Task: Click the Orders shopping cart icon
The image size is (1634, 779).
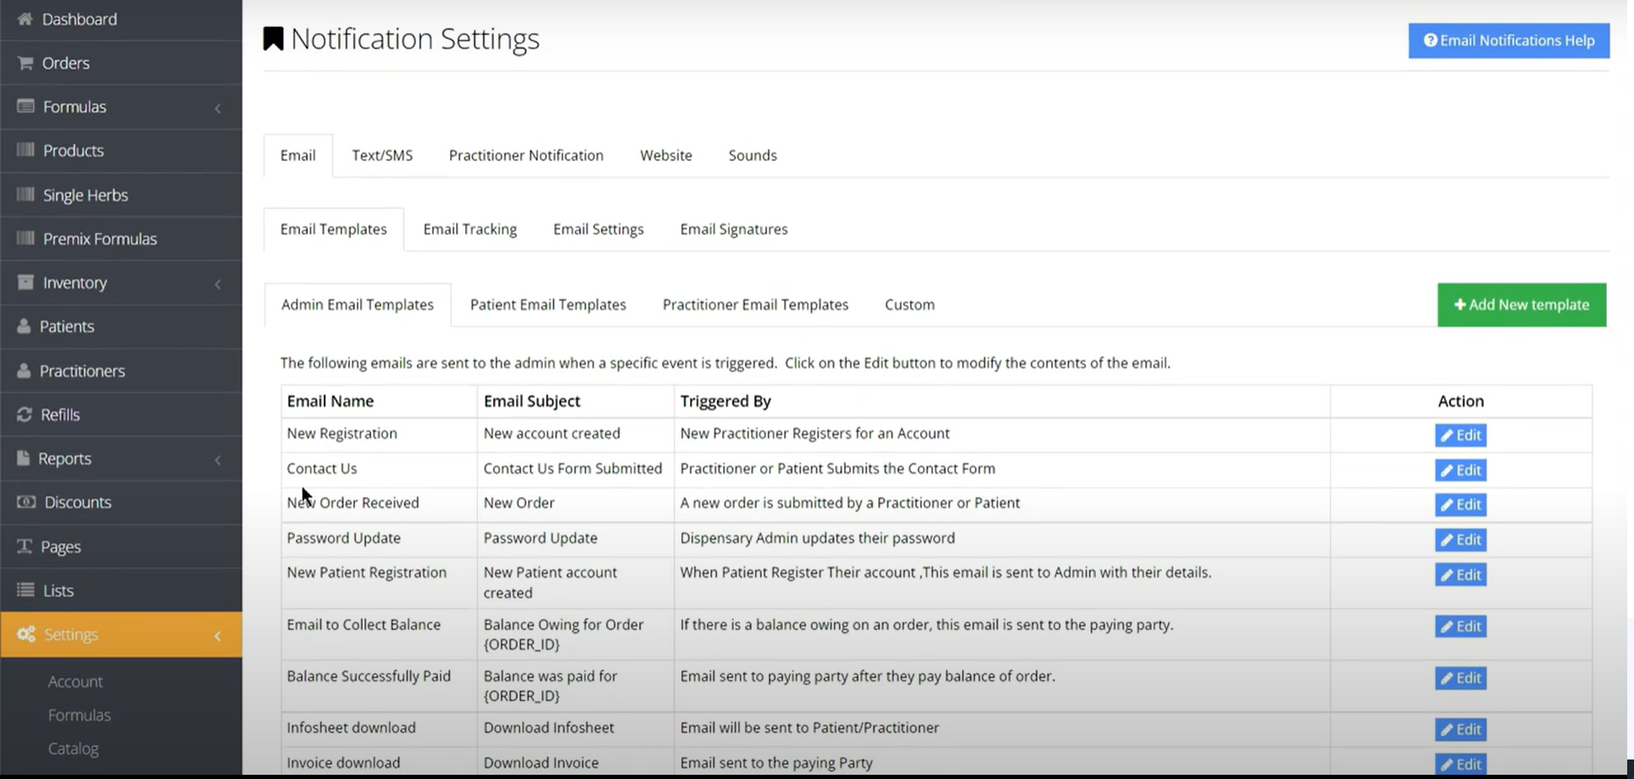Action: [25, 63]
